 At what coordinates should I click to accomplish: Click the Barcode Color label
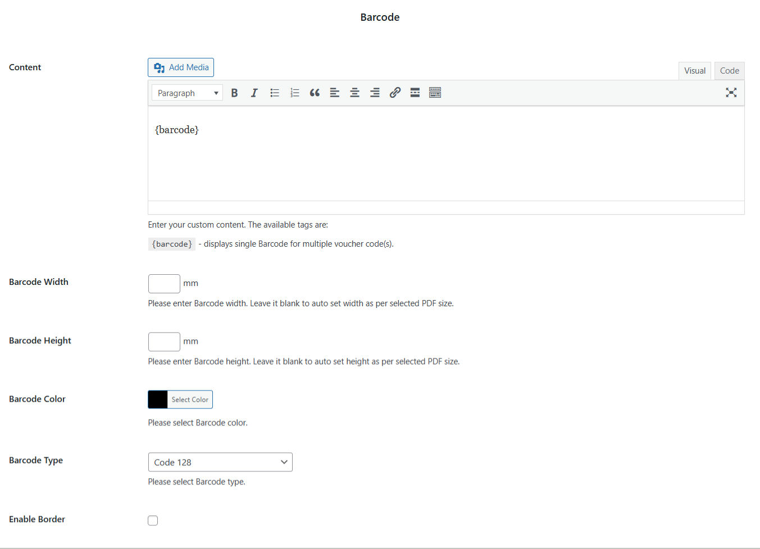[37, 399]
